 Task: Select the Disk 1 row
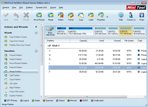click(97, 46)
